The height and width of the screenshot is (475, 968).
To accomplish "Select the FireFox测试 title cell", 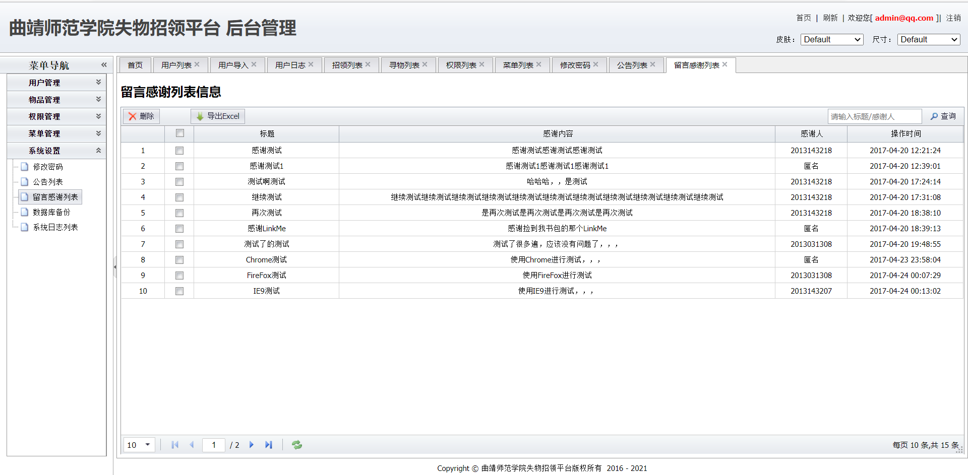I will pos(266,276).
